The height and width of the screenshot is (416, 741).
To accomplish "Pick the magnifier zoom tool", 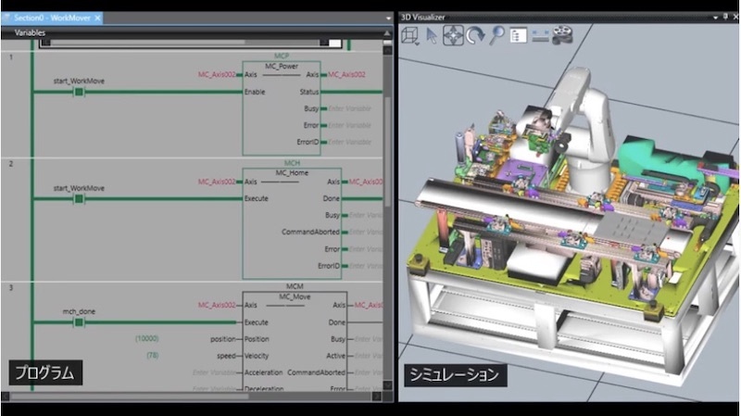I will click(x=497, y=35).
